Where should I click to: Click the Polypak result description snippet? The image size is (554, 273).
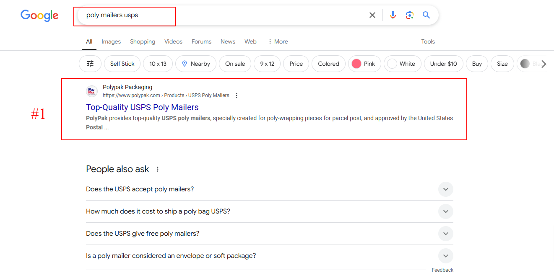(x=269, y=123)
